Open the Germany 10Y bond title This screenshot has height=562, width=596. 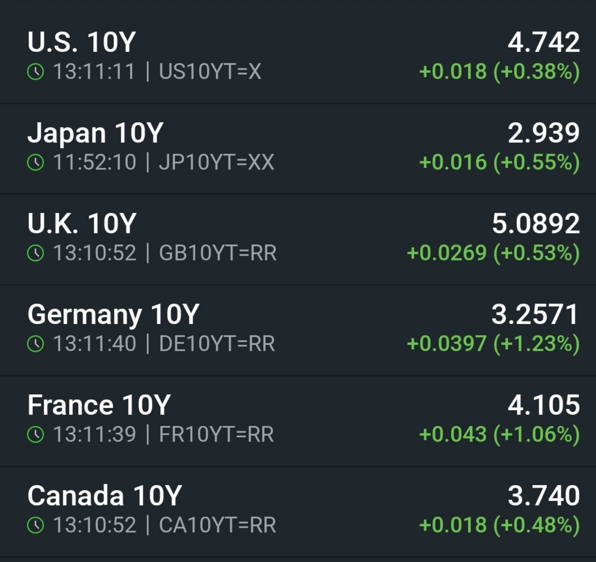113,315
